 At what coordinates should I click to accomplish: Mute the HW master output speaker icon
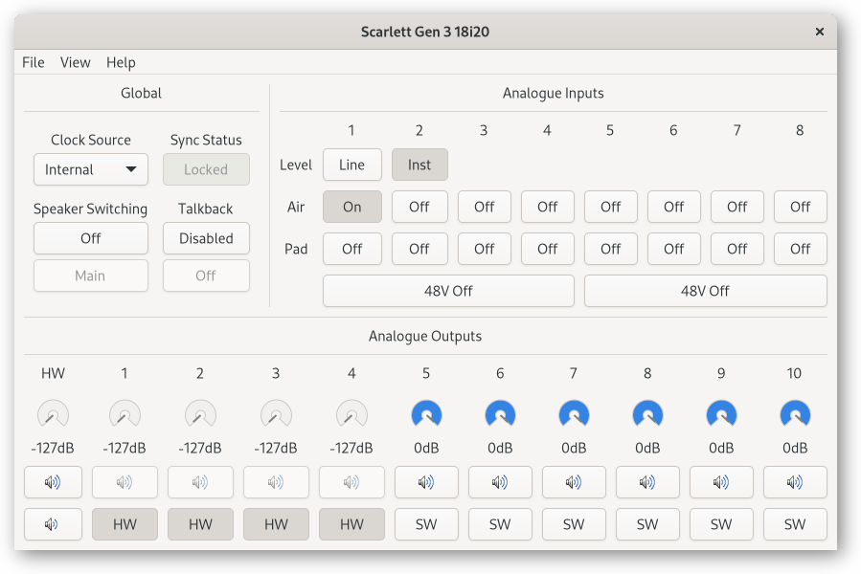click(x=53, y=483)
